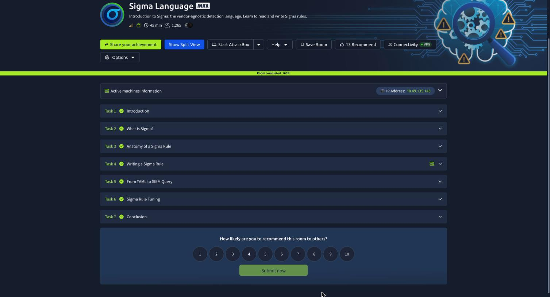
Task: Open the Options dropdown
Action: (x=120, y=57)
